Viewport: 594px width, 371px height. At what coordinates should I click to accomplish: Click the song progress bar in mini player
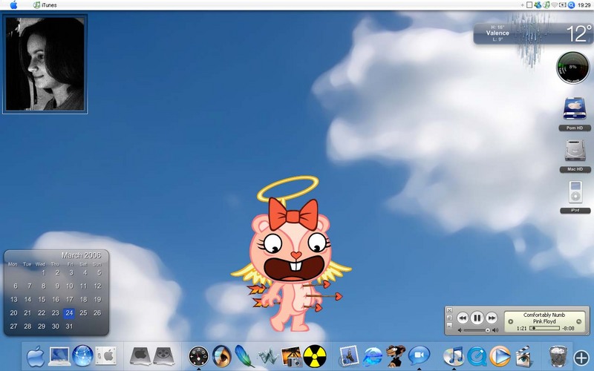click(544, 328)
